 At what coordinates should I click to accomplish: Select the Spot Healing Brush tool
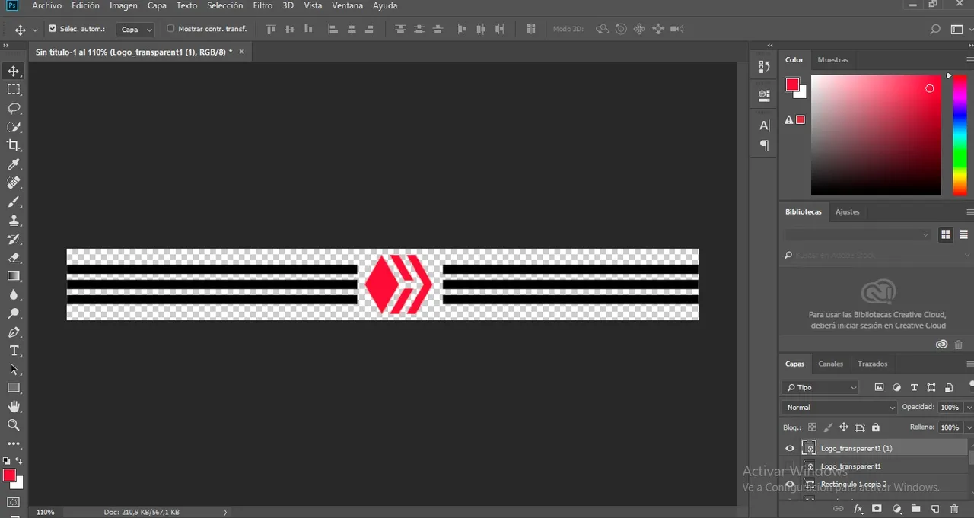(14, 183)
